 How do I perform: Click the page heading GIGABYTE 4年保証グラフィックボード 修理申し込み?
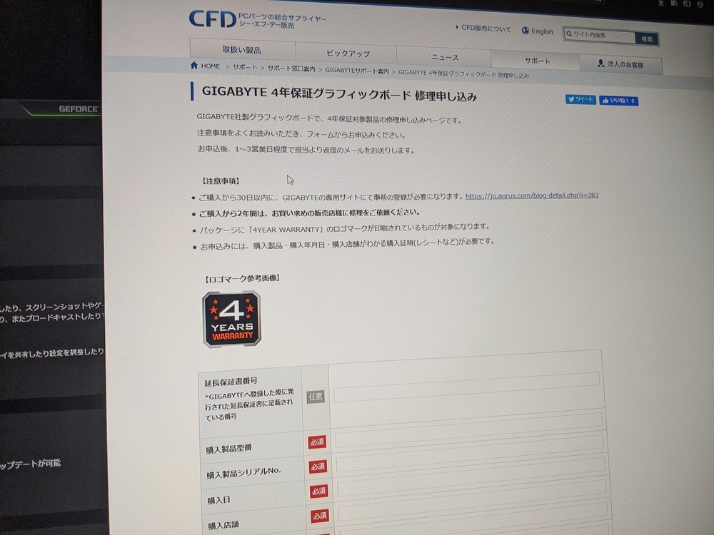click(339, 94)
